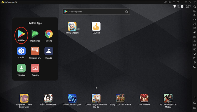Open the Chrome browser

click(x=49, y=34)
